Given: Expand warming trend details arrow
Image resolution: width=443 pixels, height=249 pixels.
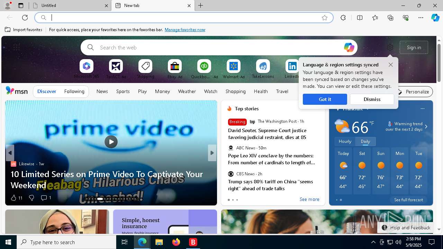Looking at the screenshot, I should (426, 127).
